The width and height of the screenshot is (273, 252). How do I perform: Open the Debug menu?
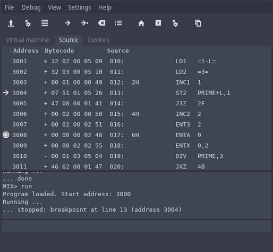(31, 7)
